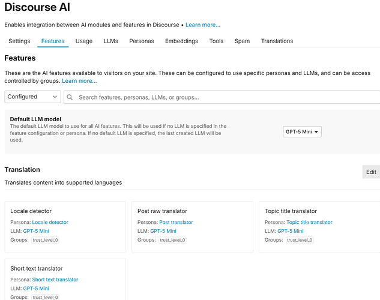Open the Locale detector persona link

pyautogui.click(x=50, y=222)
